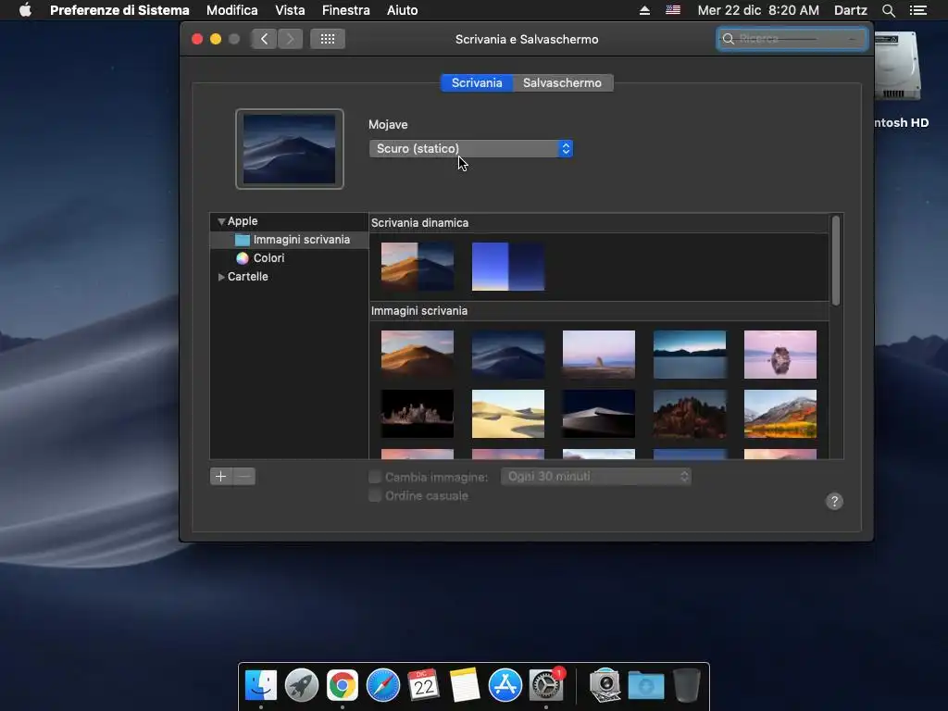Open Launchpad rocket in Dock
The height and width of the screenshot is (711, 948).
click(x=302, y=686)
